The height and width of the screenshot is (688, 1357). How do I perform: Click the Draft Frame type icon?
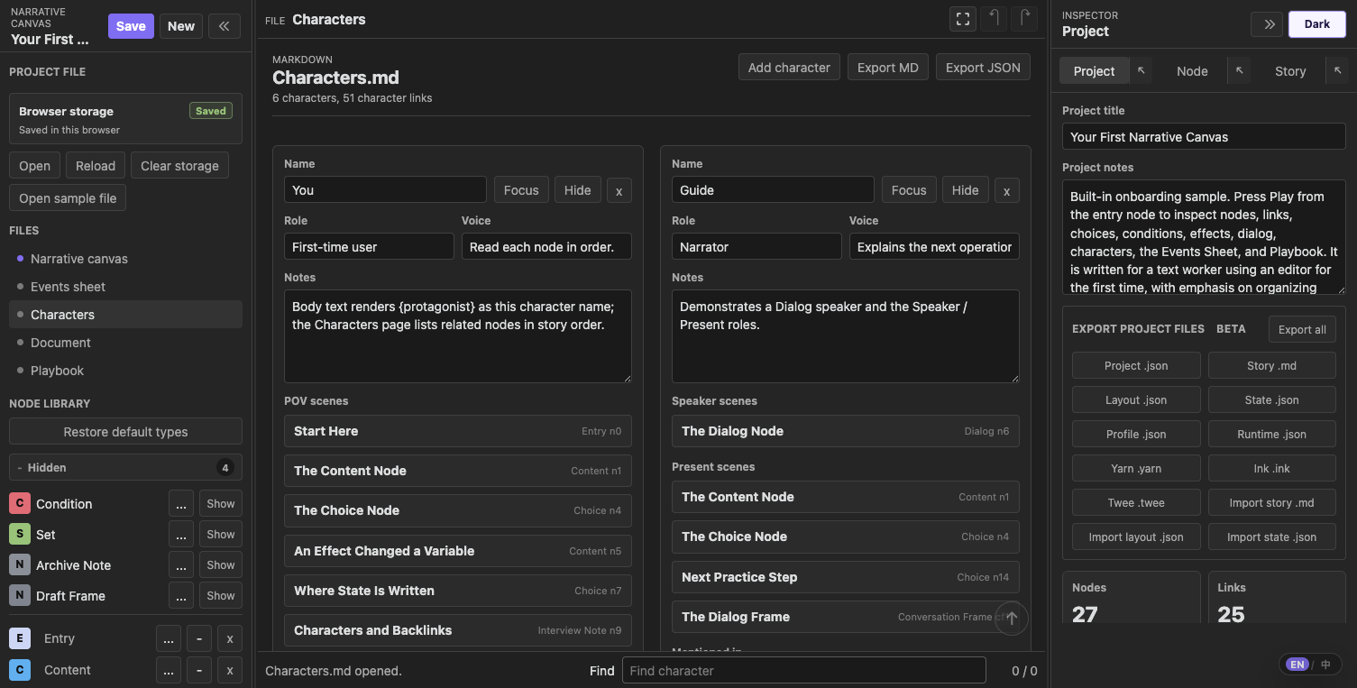(x=20, y=596)
